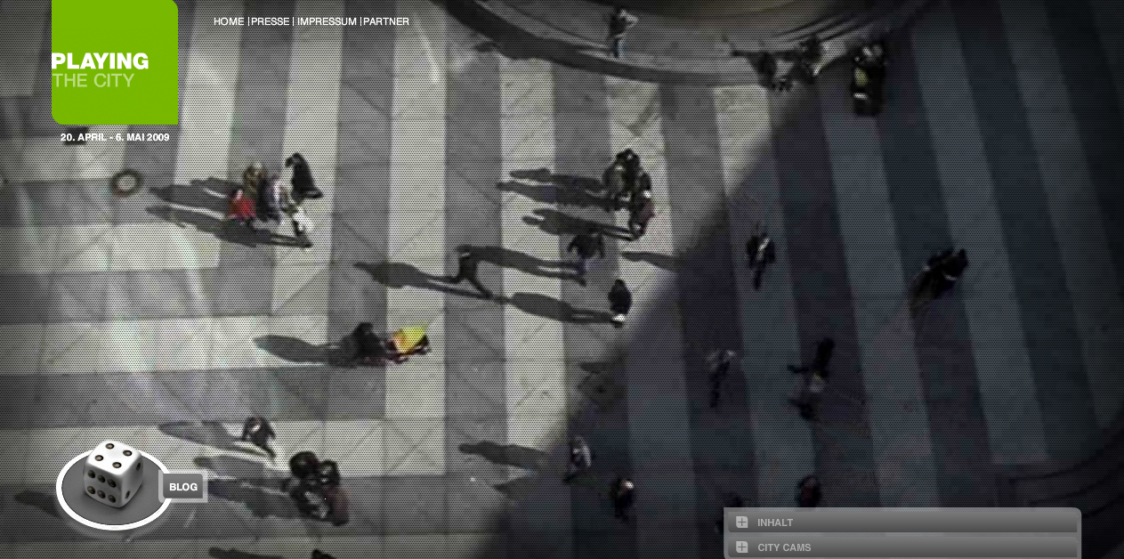Open the IMPRESSUM menu link
Screen dimensions: 1124x559
pyautogui.click(x=327, y=21)
